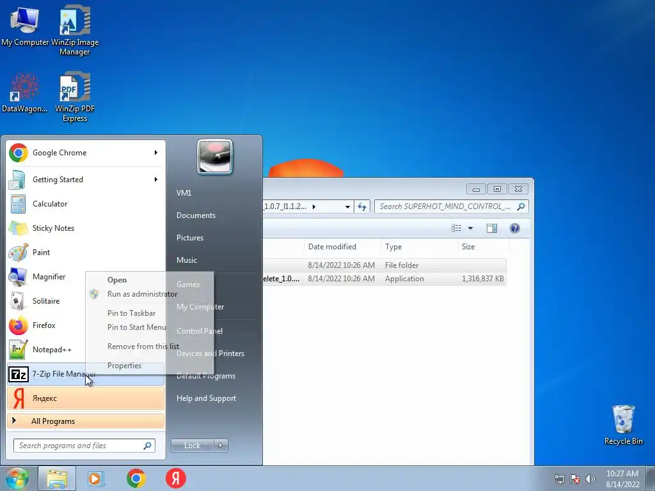Open DataWagon desktop shortcut
Image resolution: width=655 pixels, height=491 pixels.
pos(25,93)
